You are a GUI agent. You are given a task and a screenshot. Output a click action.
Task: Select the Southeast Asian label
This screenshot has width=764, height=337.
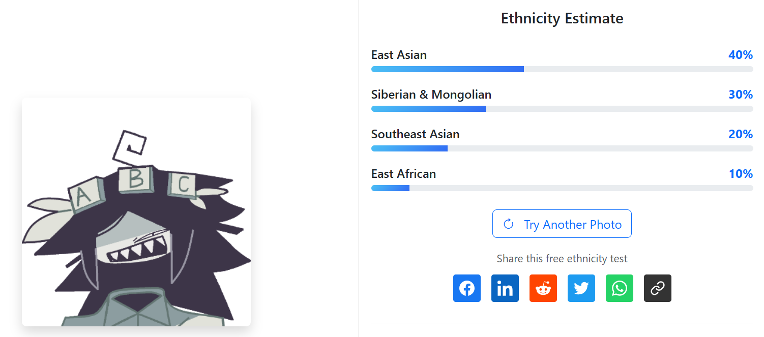[415, 134]
